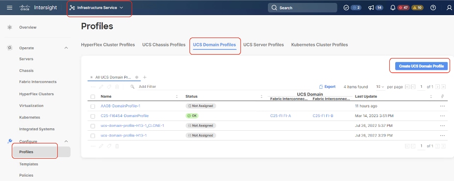
Task: Open the Name column options menu
Action: (177, 97)
